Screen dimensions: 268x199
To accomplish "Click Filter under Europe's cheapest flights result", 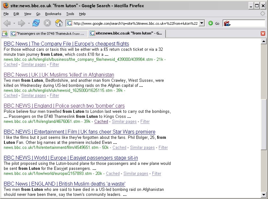I will click(54, 65).
